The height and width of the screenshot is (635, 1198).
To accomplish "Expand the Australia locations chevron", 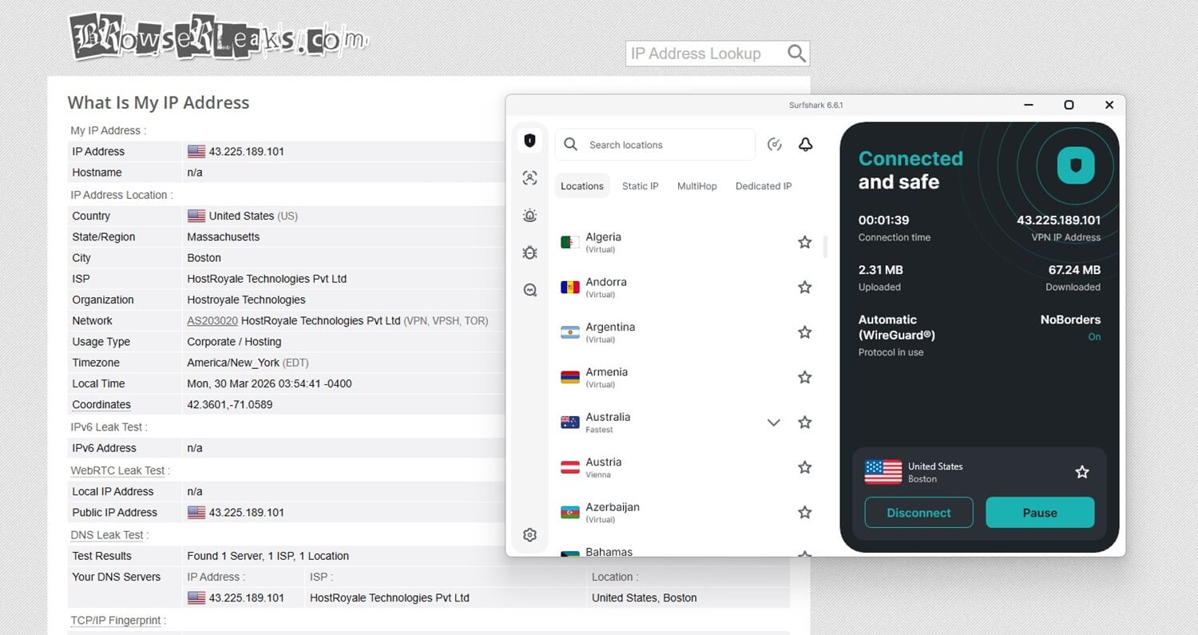I will pos(773,423).
